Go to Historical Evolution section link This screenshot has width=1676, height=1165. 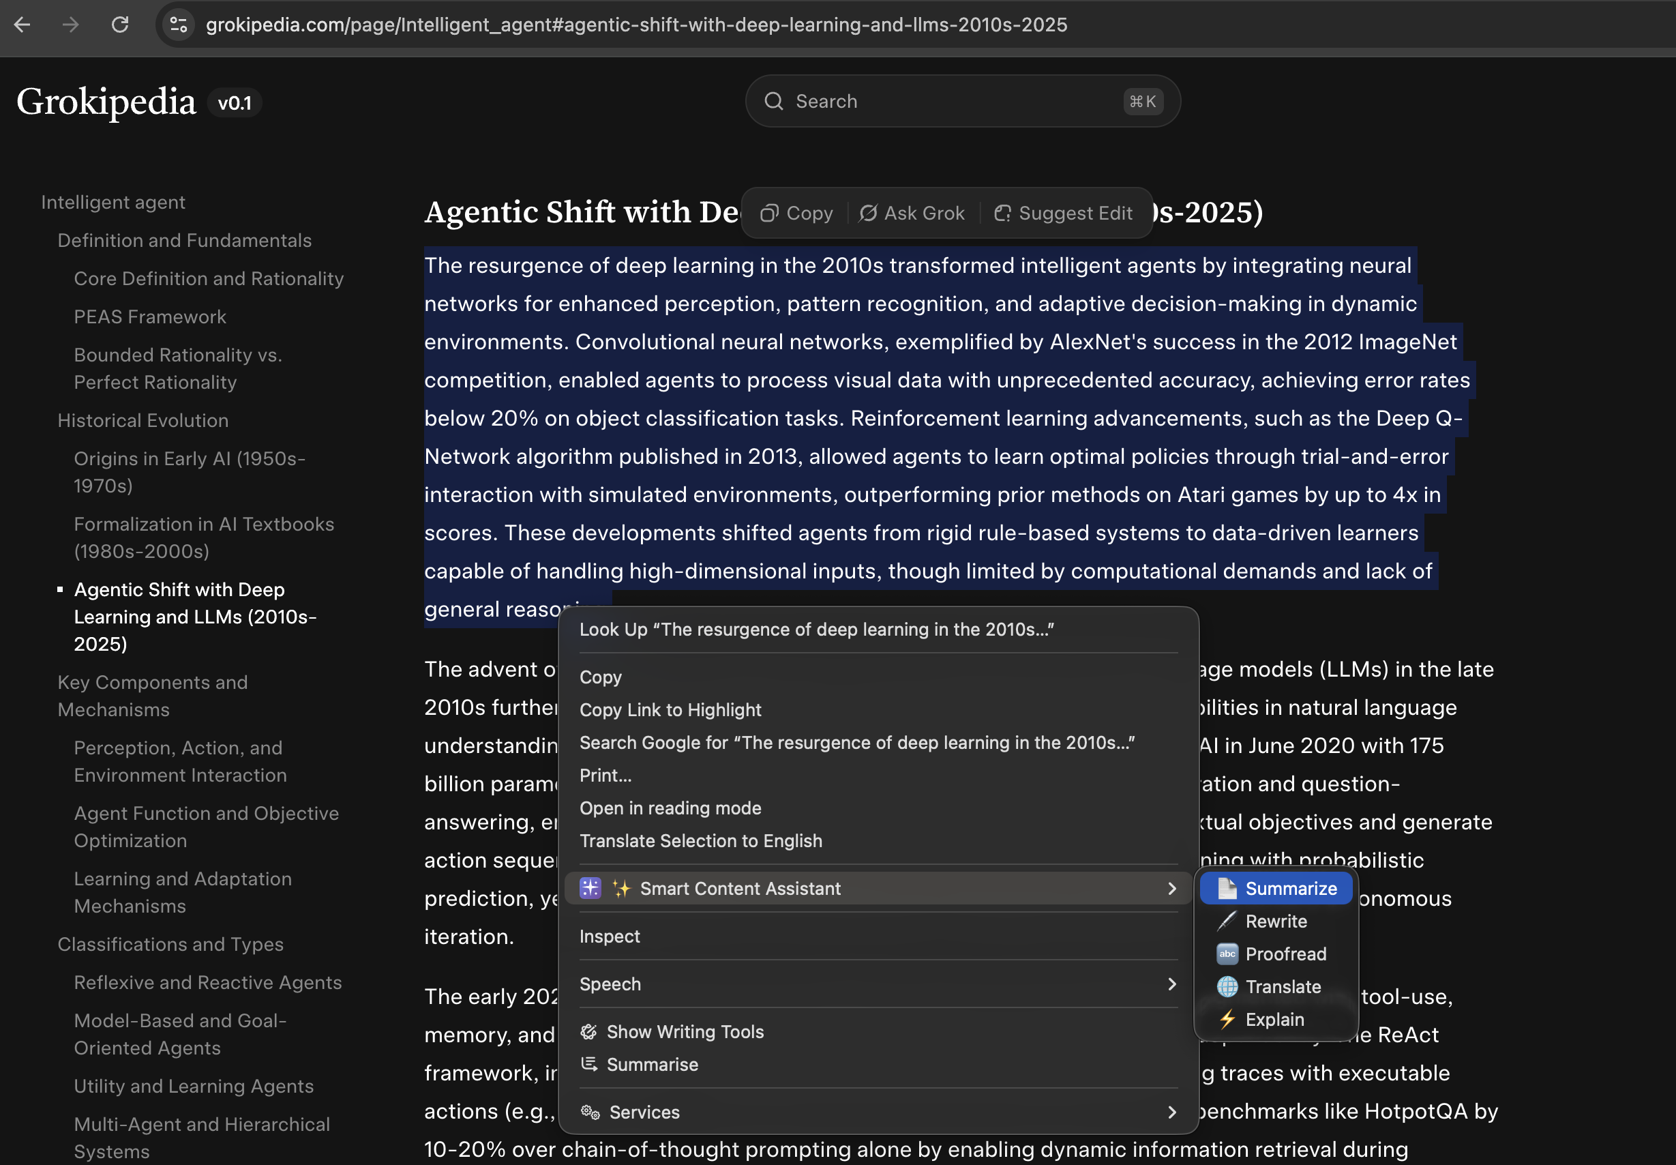pyautogui.click(x=143, y=420)
